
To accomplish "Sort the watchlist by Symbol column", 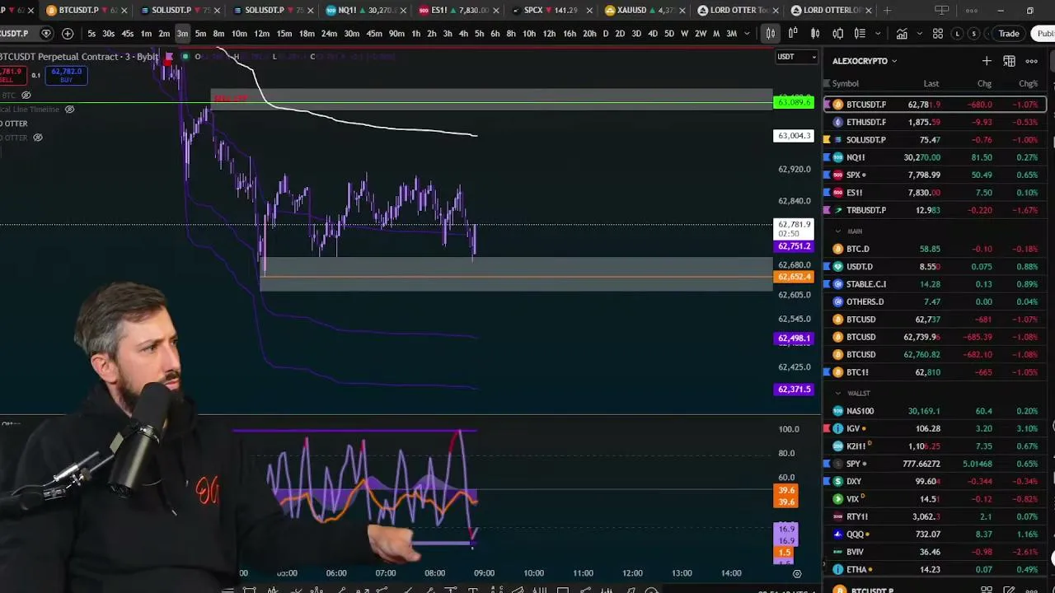I will (x=845, y=83).
